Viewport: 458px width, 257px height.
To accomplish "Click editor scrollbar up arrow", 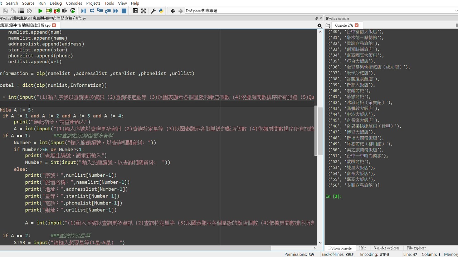I will coord(320,32).
